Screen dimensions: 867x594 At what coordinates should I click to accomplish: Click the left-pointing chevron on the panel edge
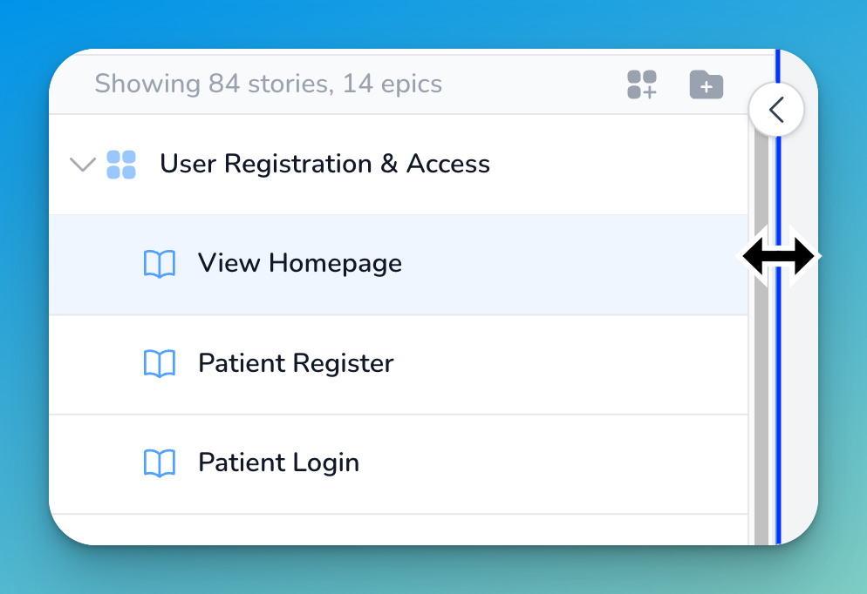[x=775, y=109]
